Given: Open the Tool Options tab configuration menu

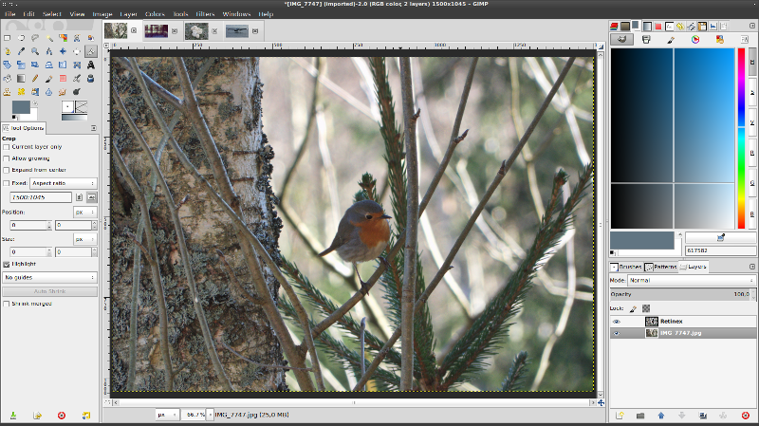Looking at the screenshot, I should pos(93,128).
